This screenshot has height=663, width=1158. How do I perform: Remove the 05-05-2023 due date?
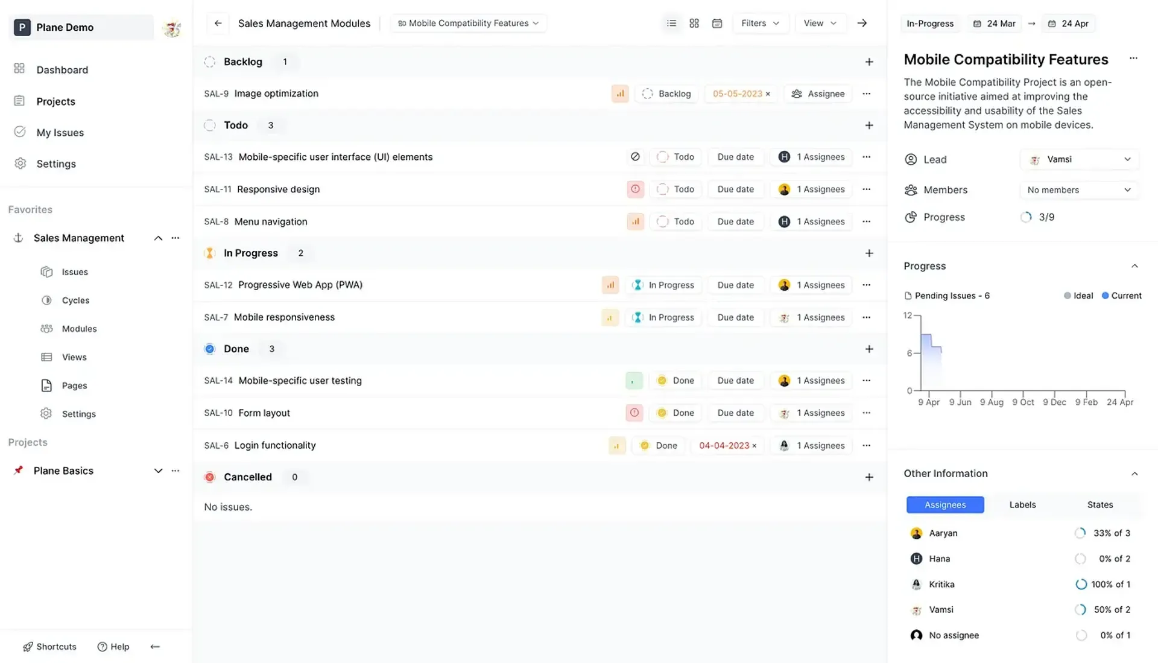[768, 94]
